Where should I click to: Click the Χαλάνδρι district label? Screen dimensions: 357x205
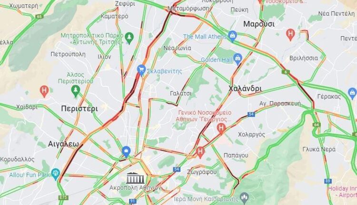(245, 89)
